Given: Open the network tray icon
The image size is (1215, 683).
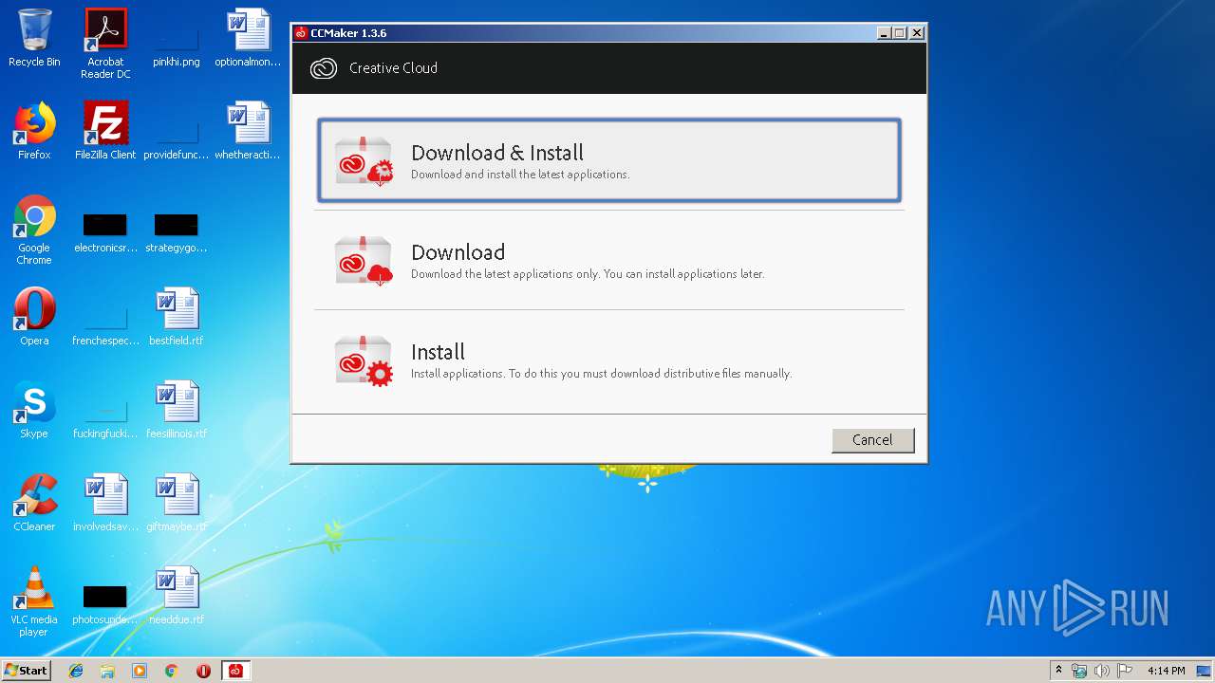Looking at the screenshot, I should pos(1079,671).
